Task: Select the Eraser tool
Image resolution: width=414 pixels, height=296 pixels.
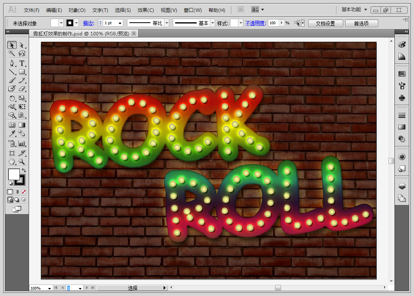Action: [21, 88]
